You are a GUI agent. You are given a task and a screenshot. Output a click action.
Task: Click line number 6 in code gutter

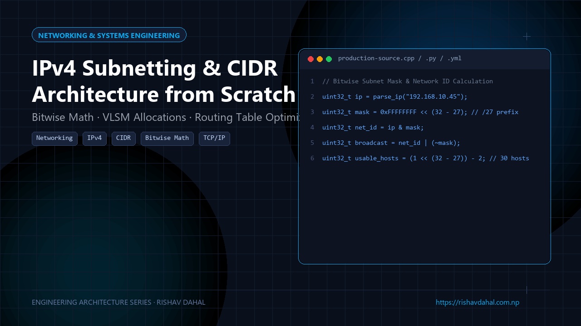pyautogui.click(x=312, y=158)
